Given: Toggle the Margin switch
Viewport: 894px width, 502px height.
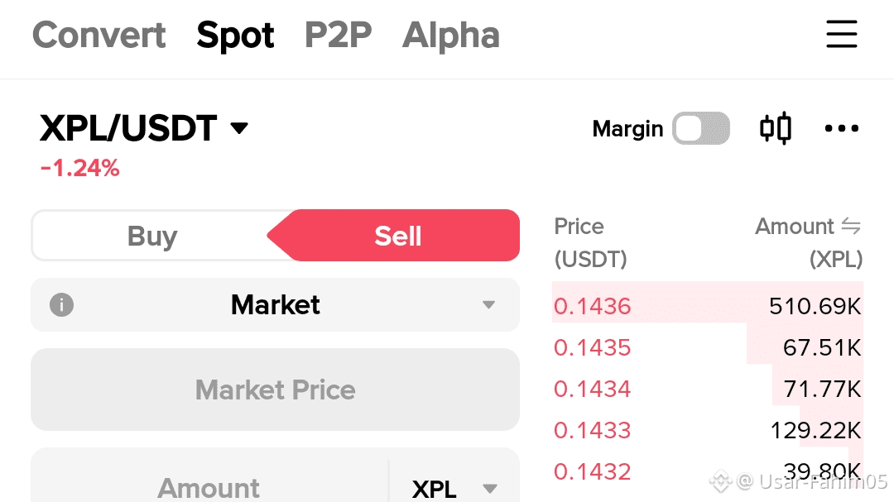Looking at the screenshot, I should point(700,129).
